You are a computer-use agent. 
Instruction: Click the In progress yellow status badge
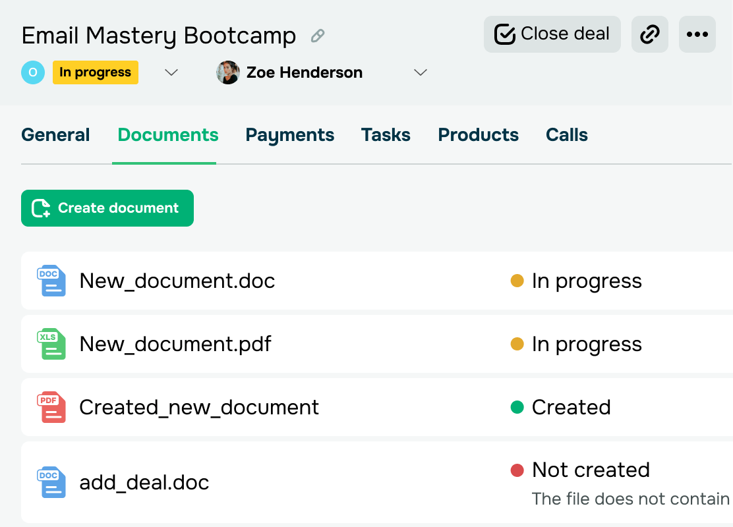point(96,72)
